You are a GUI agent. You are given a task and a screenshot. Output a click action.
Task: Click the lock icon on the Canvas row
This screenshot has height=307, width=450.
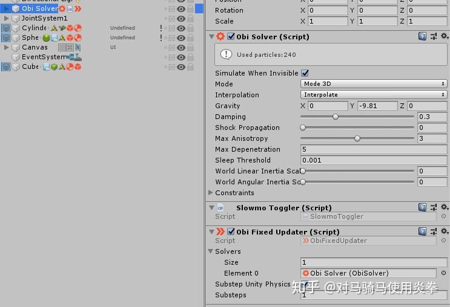point(191,47)
